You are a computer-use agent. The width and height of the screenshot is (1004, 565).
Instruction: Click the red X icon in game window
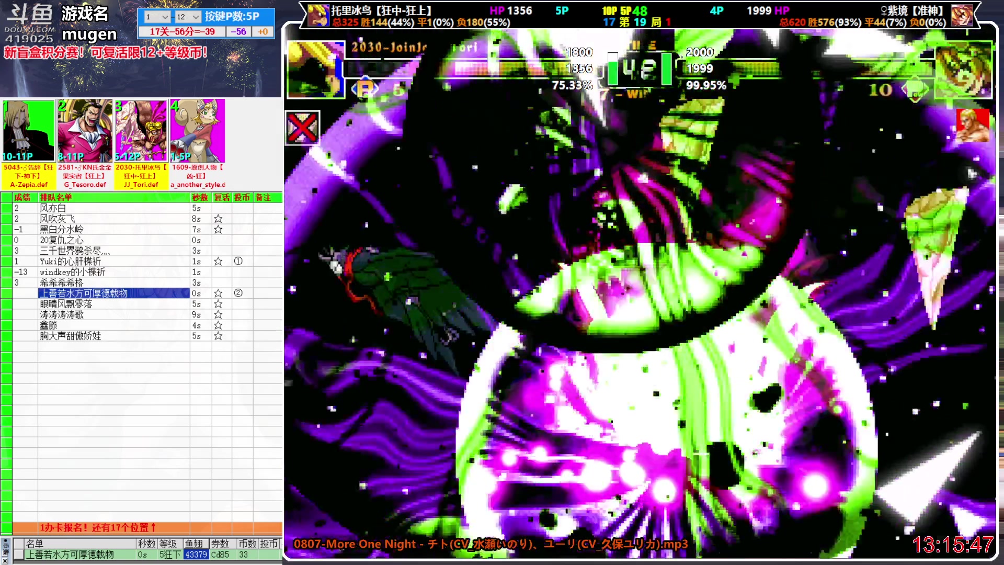302,127
